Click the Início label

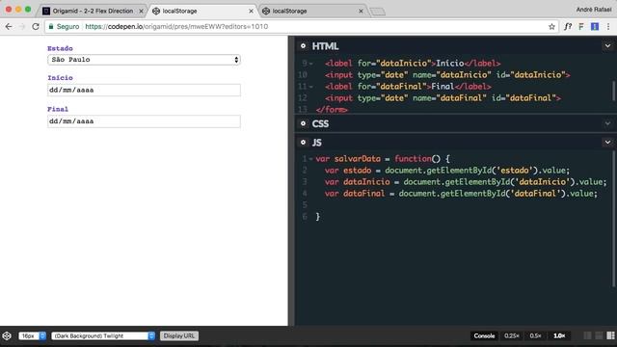[60, 78]
